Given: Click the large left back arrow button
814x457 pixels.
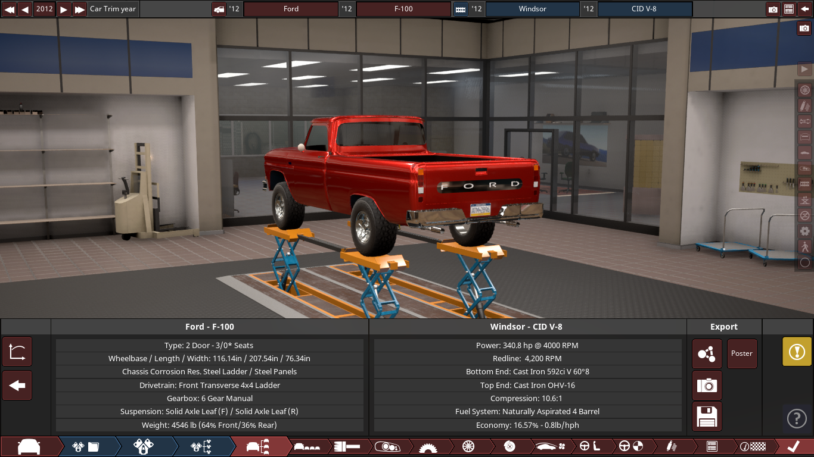Looking at the screenshot, I should [17, 386].
